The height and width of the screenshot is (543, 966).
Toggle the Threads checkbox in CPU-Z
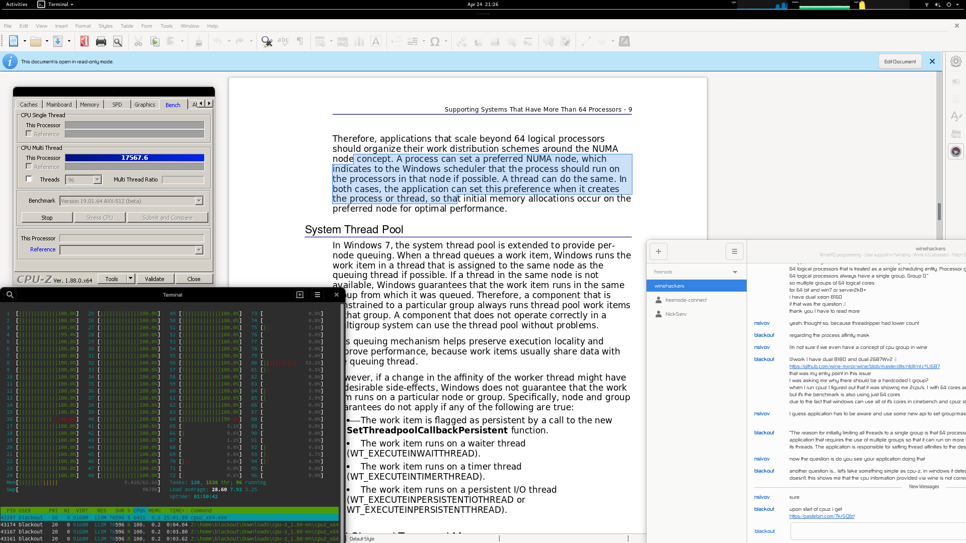click(29, 179)
